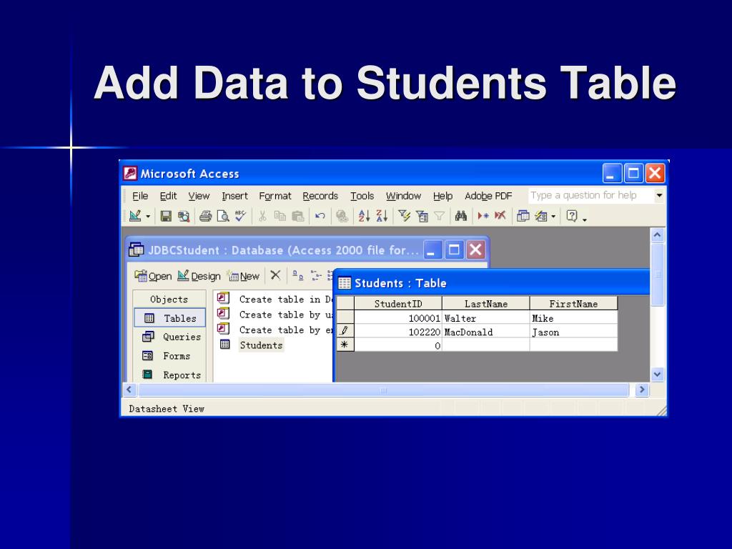The image size is (732, 549).
Task: Click the Paste clipboard icon
Action: tap(297, 216)
